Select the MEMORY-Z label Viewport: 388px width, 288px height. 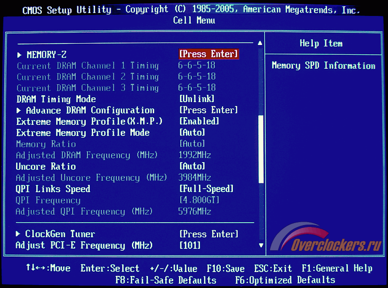coord(47,55)
